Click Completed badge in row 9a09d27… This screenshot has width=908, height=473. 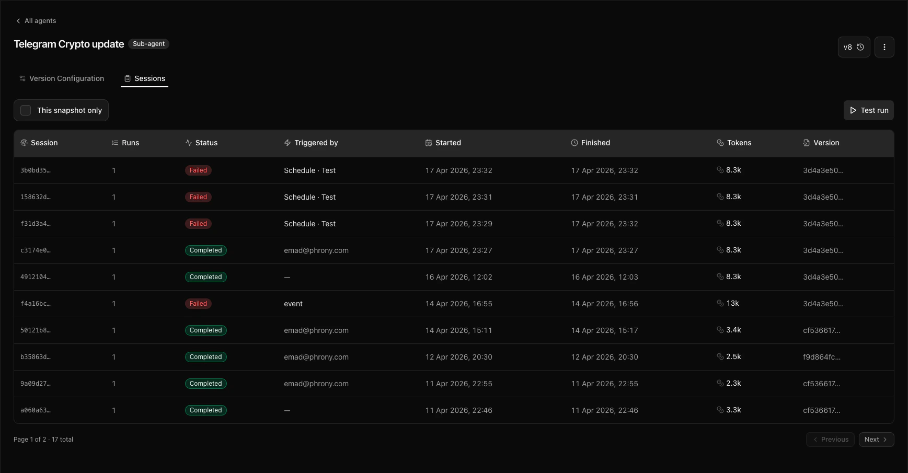(x=206, y=384)
